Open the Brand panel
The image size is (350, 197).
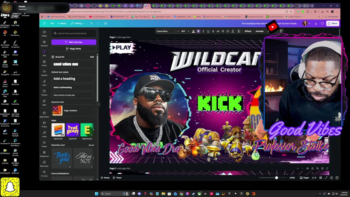click(x=44, y=63)
